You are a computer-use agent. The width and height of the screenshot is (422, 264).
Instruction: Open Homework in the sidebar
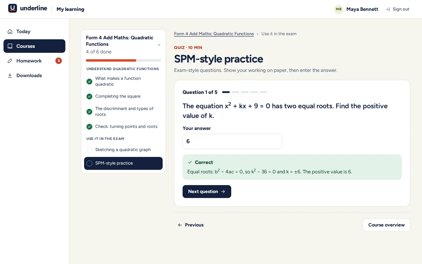[34, 61]
